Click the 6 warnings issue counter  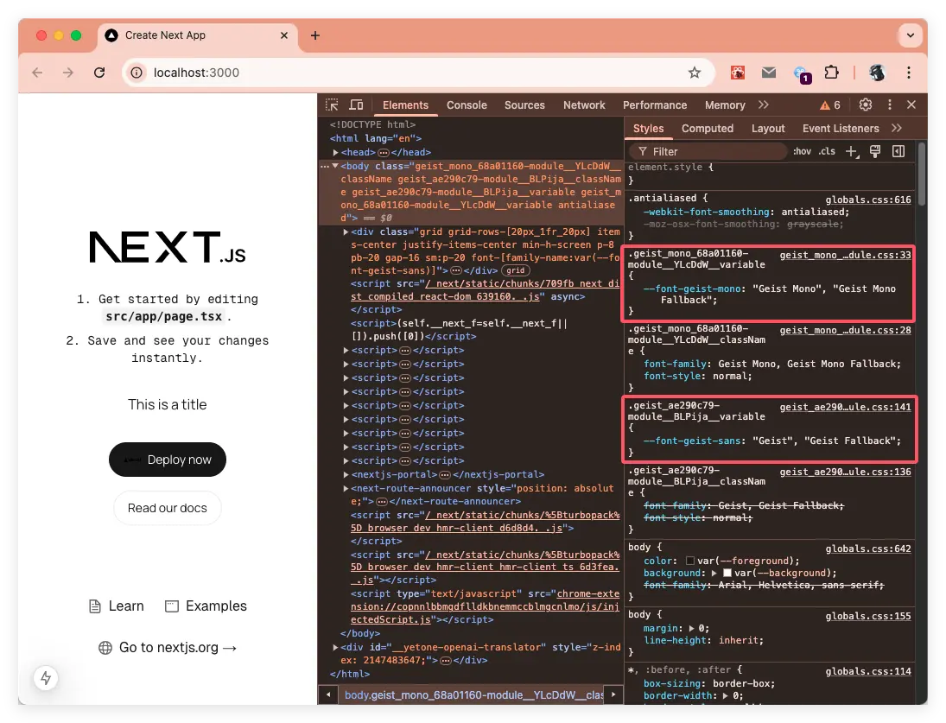829,105
